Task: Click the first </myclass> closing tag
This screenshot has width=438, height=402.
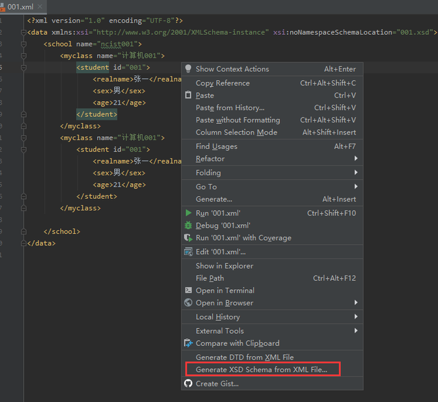Action: [80, 126]
